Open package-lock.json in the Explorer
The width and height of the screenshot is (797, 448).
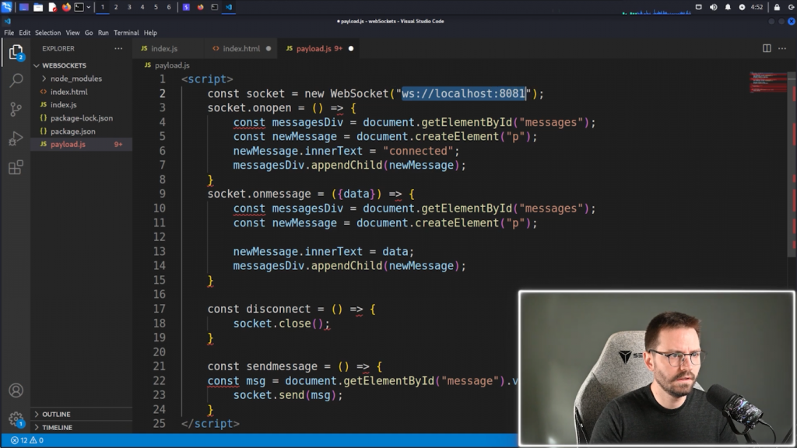[81, 118]
